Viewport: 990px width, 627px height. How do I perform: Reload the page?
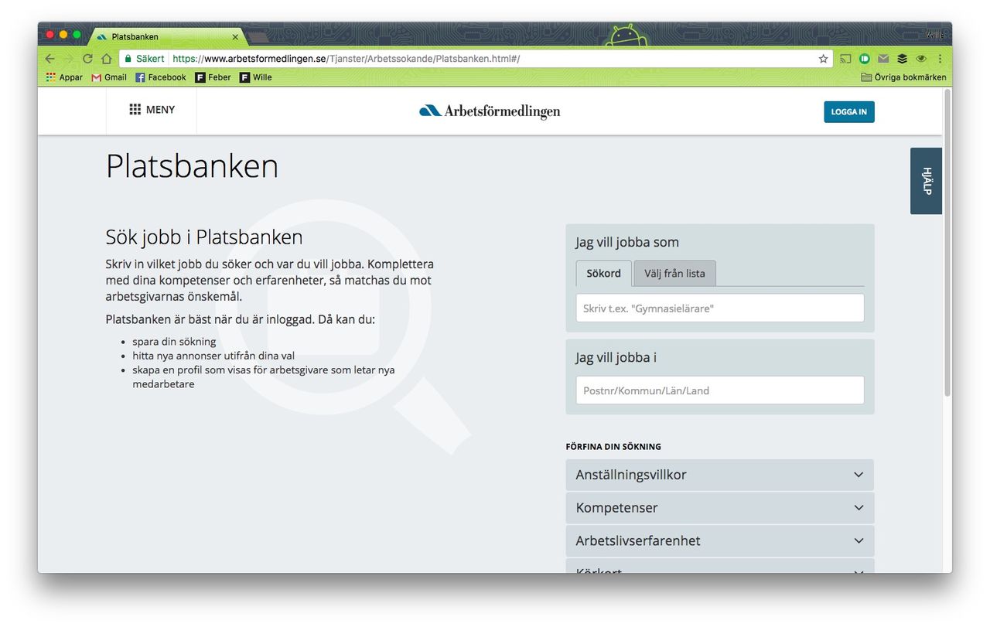pyautogui.click(x=87, y=59)
